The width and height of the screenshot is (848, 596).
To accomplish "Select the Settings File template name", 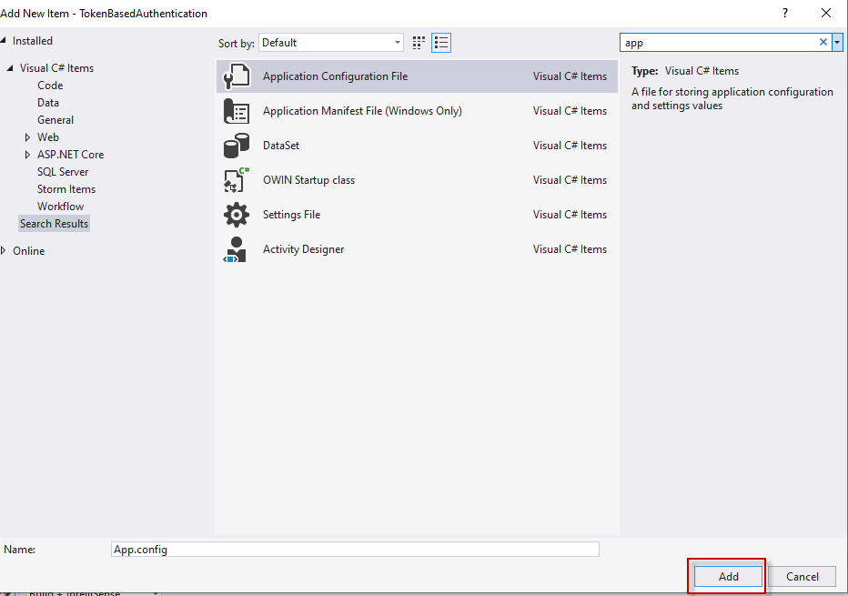I will 291,215.
